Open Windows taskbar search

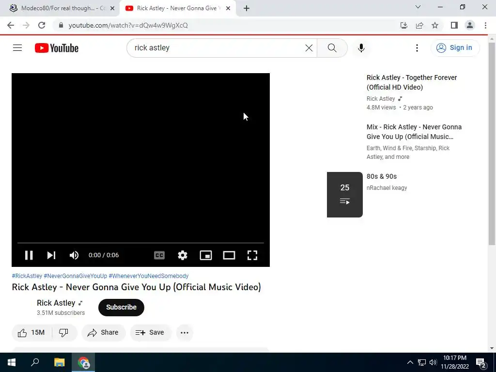35,362
